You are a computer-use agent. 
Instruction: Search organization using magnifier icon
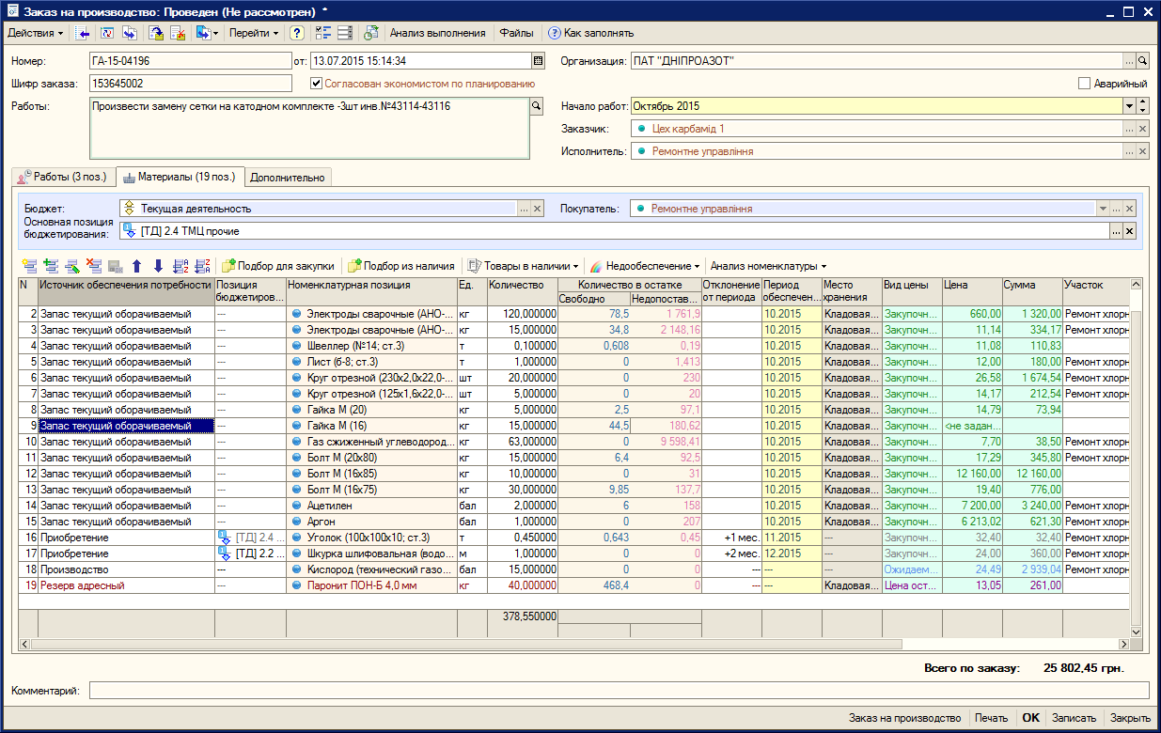tap(1142, 61)
